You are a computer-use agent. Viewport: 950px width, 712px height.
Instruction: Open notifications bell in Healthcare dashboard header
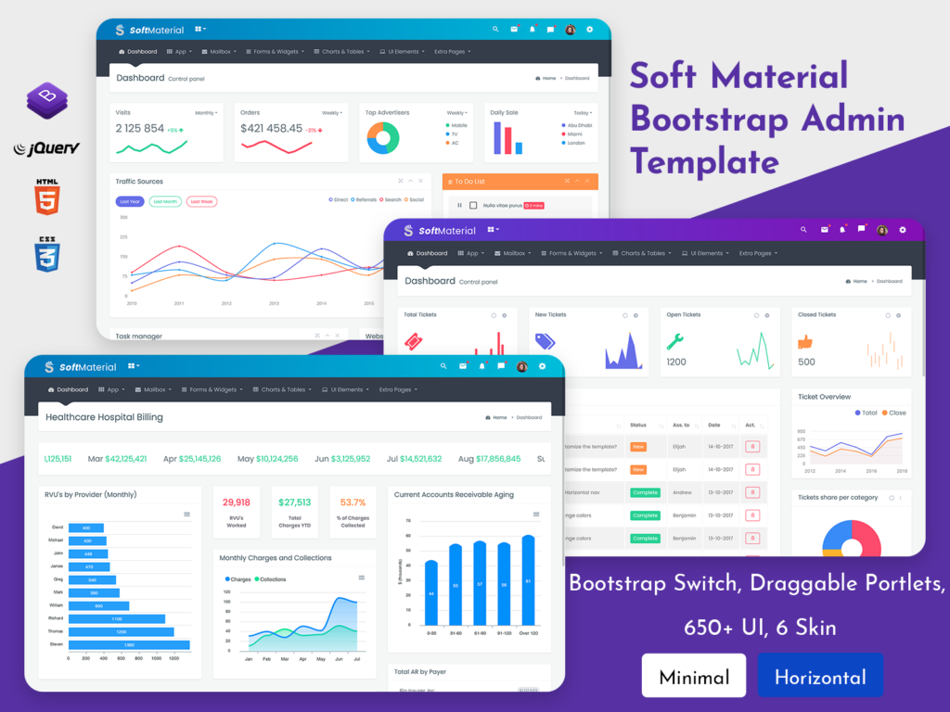481,367
